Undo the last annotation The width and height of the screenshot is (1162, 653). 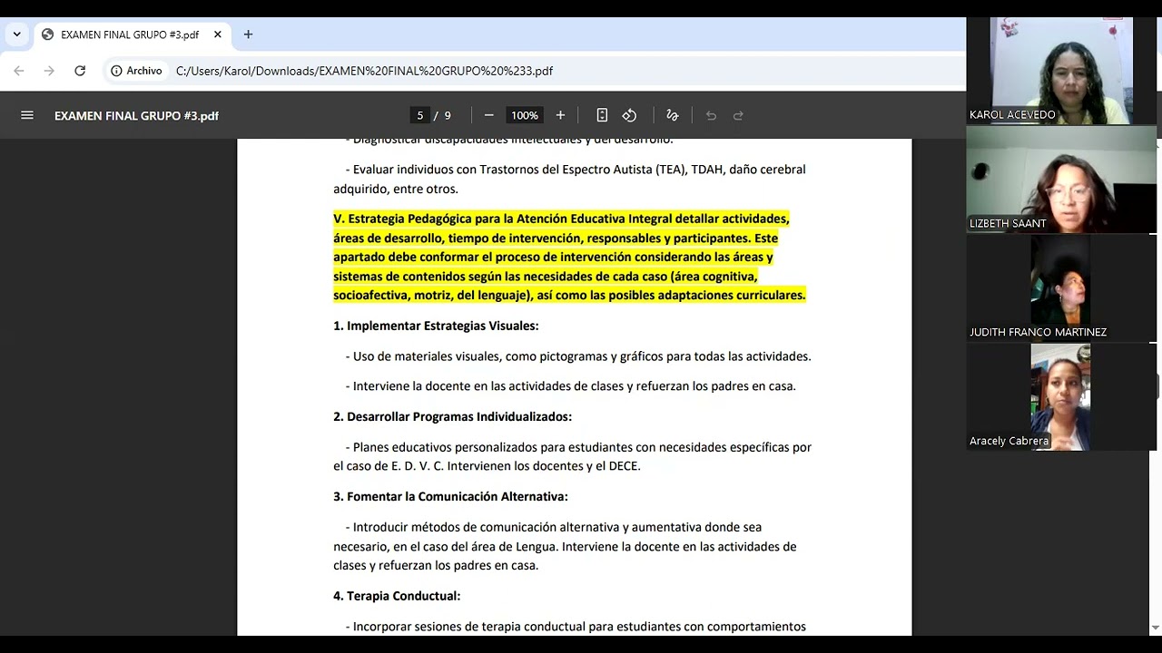(x=711, y=115)
